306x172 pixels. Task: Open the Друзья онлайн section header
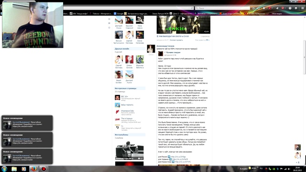pyautogui.click(x=130, y=49)
